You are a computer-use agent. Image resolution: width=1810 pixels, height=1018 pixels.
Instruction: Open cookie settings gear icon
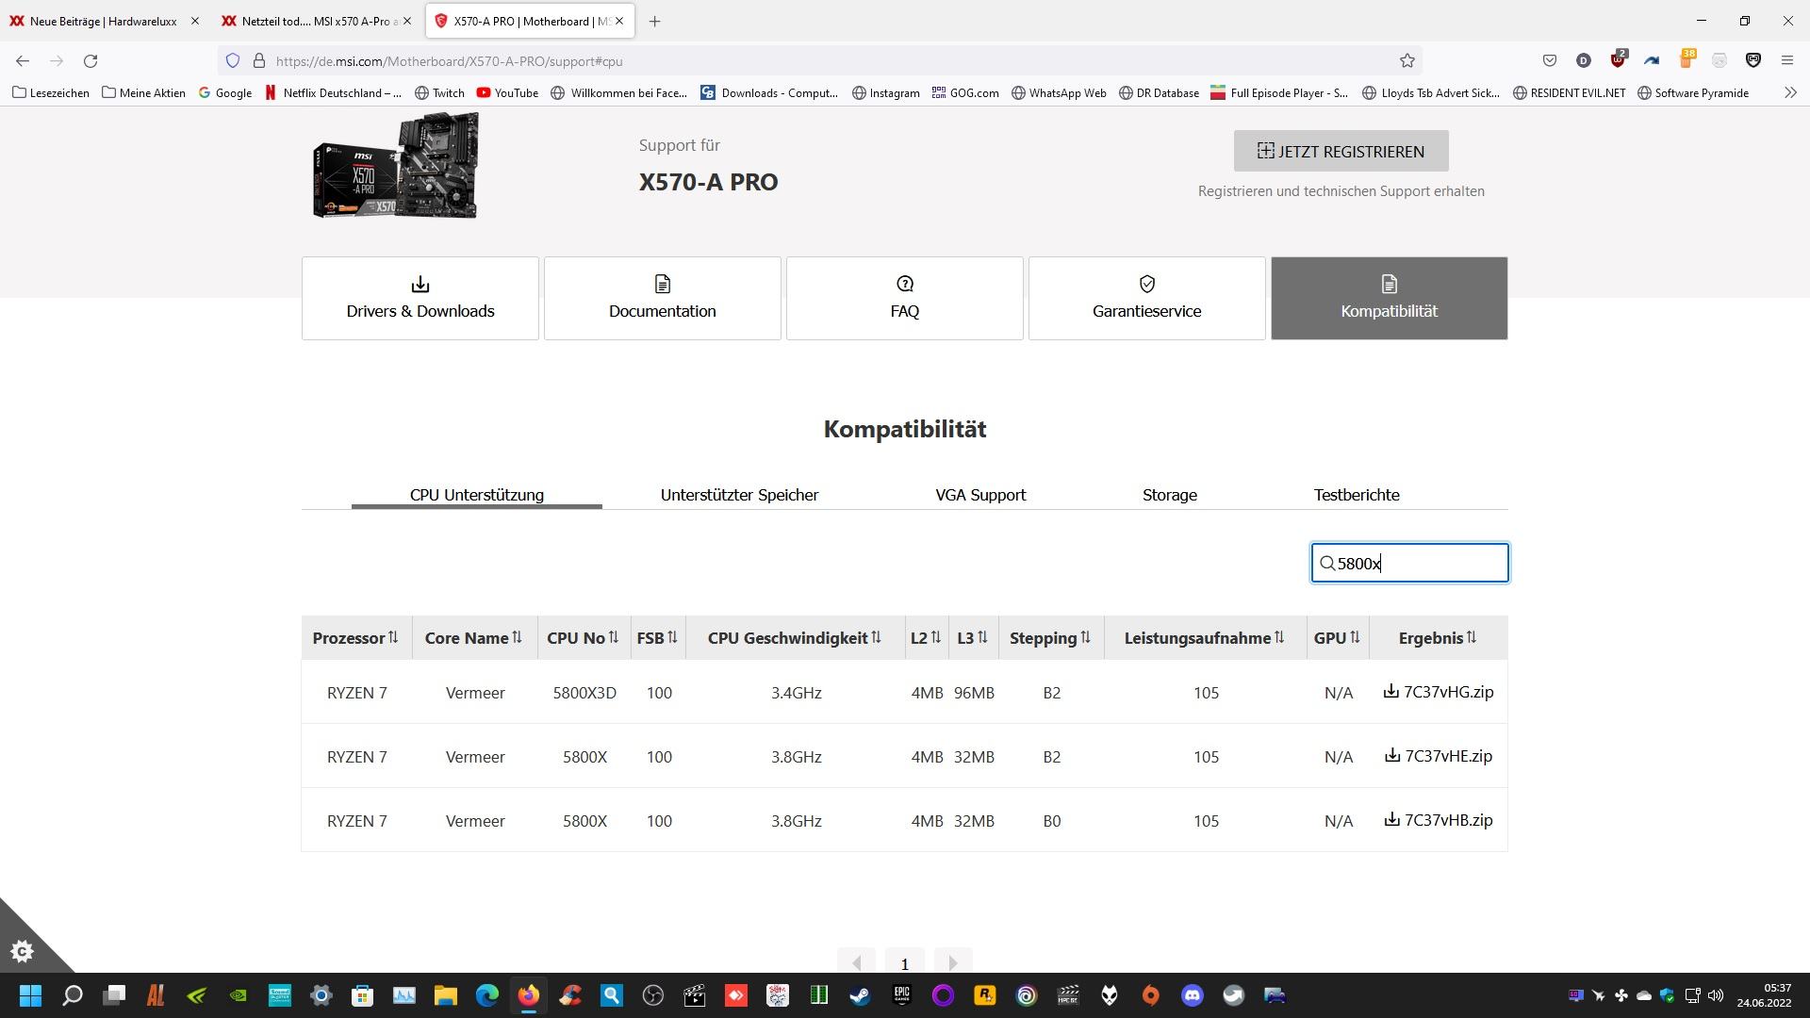[22, 951]
